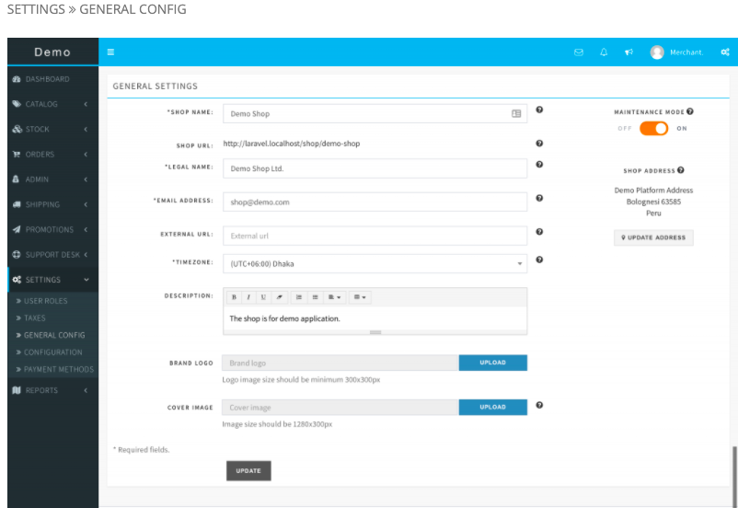
Task: Click help icon next to Shop Address
Action: tap(681, 170)
